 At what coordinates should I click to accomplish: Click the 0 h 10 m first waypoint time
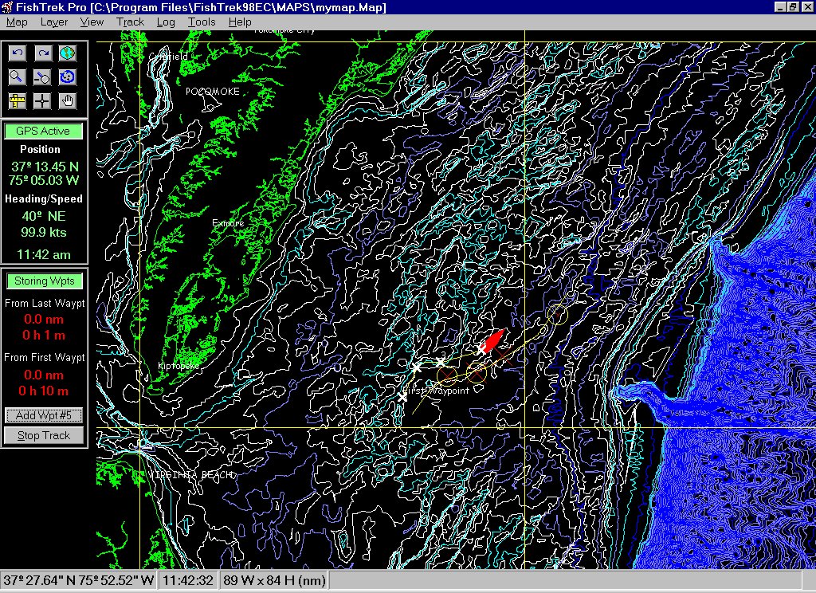(x=44, y=391)
